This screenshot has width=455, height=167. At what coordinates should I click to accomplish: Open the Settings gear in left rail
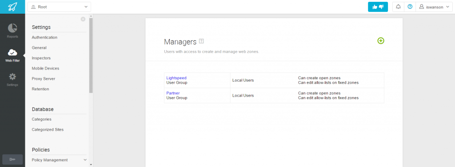12,80
